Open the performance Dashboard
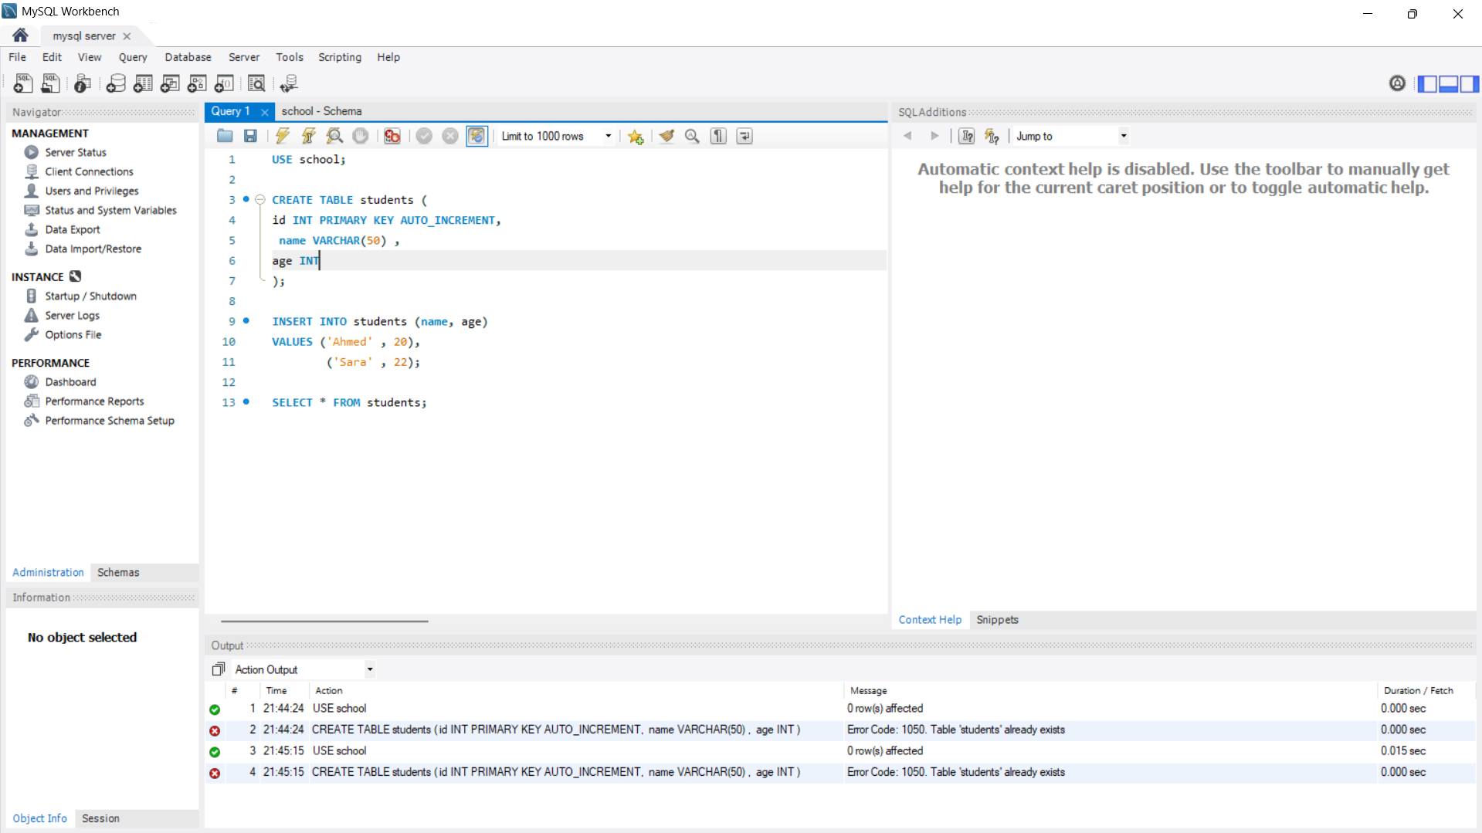The width and height of the screenshot is (1482, 833). click(70, 381)
